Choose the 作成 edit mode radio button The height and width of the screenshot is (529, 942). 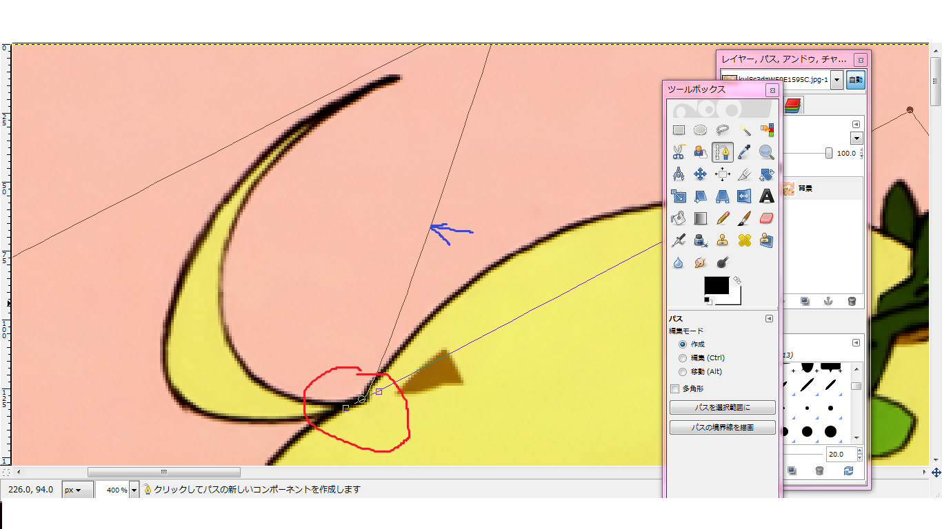(x=683, y=344)
